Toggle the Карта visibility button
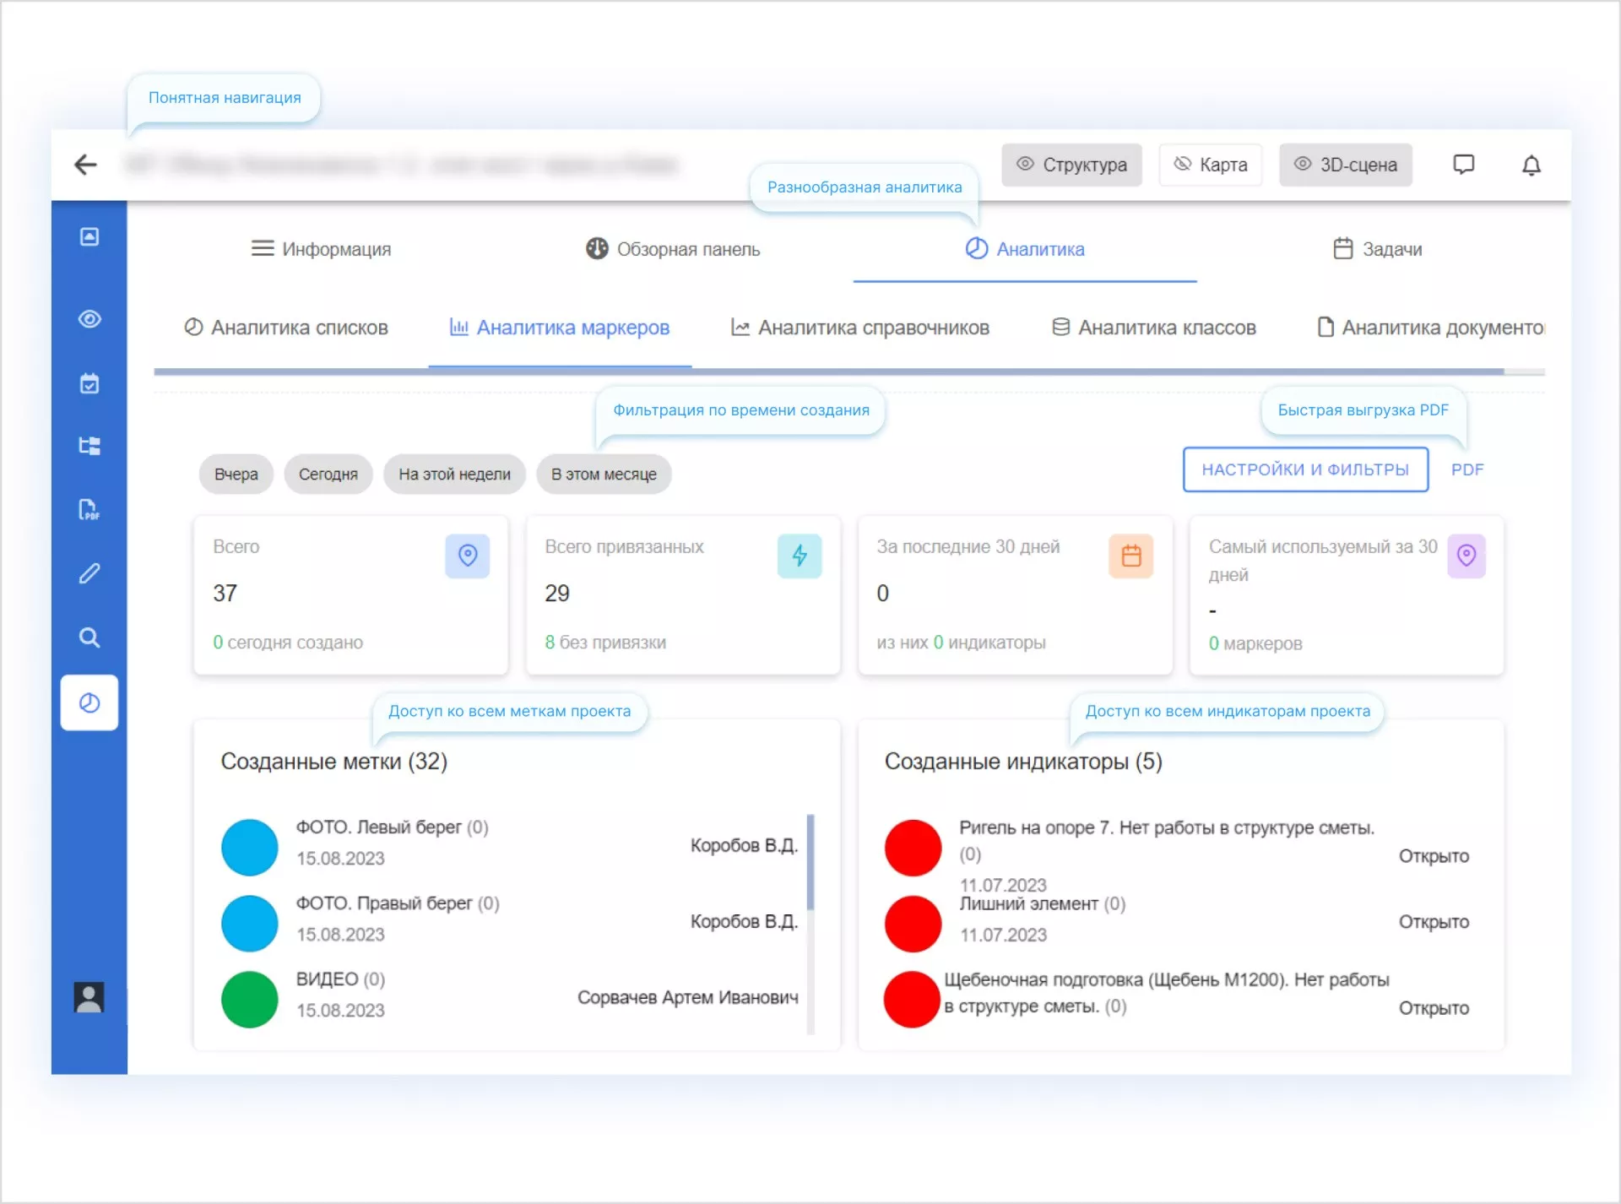Viewport: 1621px width, 1204px height. pyautogui.click(x=1210, y=165)
